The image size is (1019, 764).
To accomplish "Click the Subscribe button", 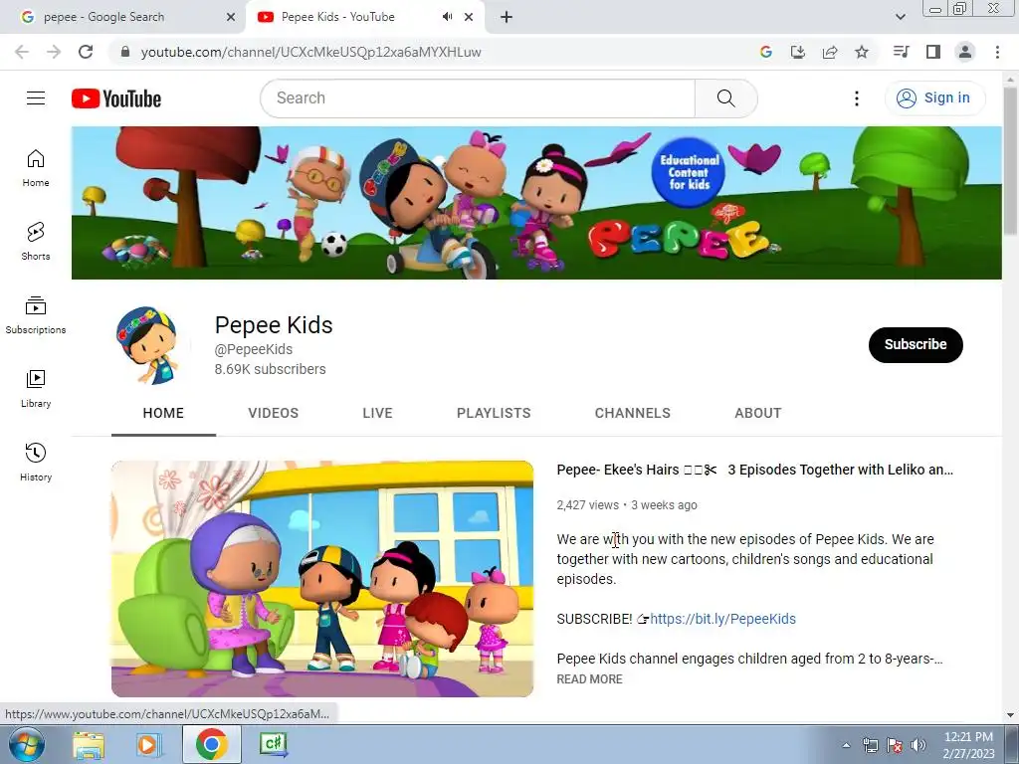I will [x=916, y=344].
